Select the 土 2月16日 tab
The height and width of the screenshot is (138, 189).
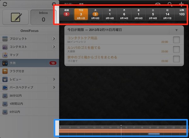(153, 14)
